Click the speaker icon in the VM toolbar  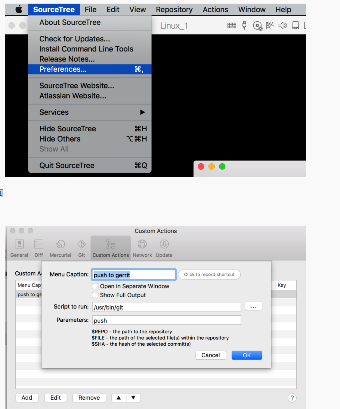[x=283, y=26]
